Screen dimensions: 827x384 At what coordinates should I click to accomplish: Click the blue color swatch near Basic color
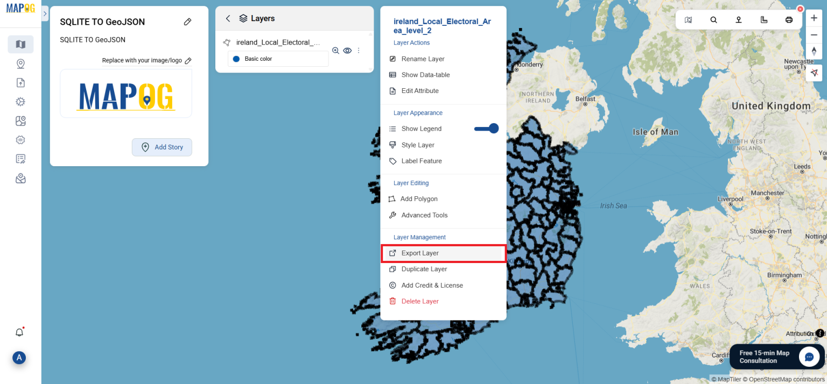coord(236,59)
